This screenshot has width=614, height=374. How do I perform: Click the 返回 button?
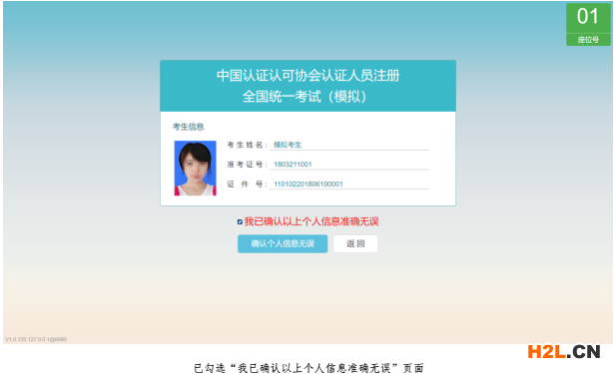point(355,243)
